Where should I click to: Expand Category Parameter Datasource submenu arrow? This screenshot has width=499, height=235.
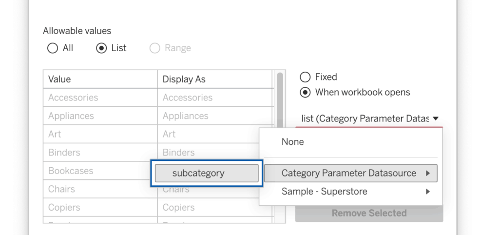click(427, 174)
